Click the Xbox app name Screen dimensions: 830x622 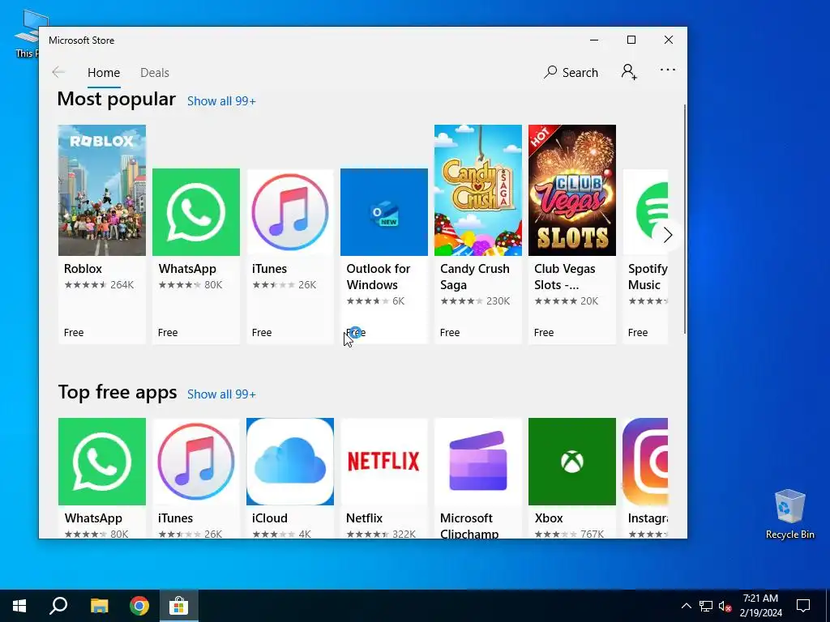(x=549, y=518)
